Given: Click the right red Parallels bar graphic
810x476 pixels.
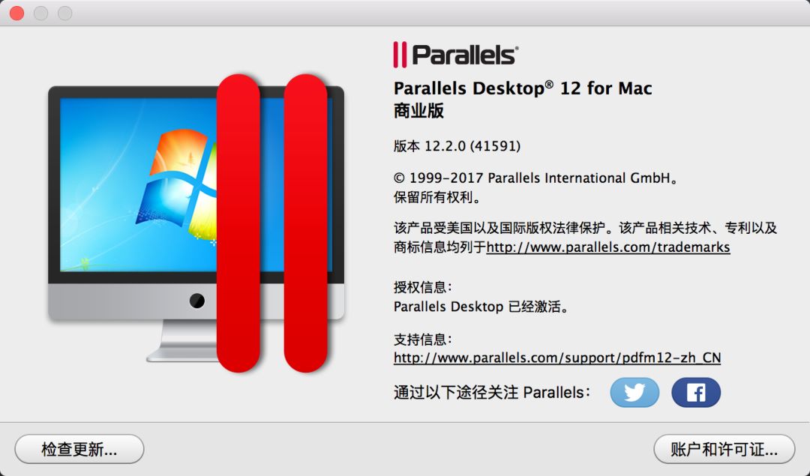Looking at the screenshot, I should point(306,223).
